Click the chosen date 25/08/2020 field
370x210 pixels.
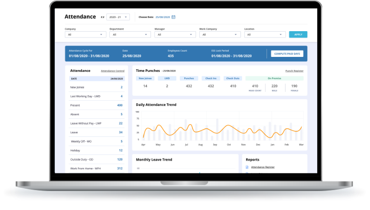pos(163,17)
